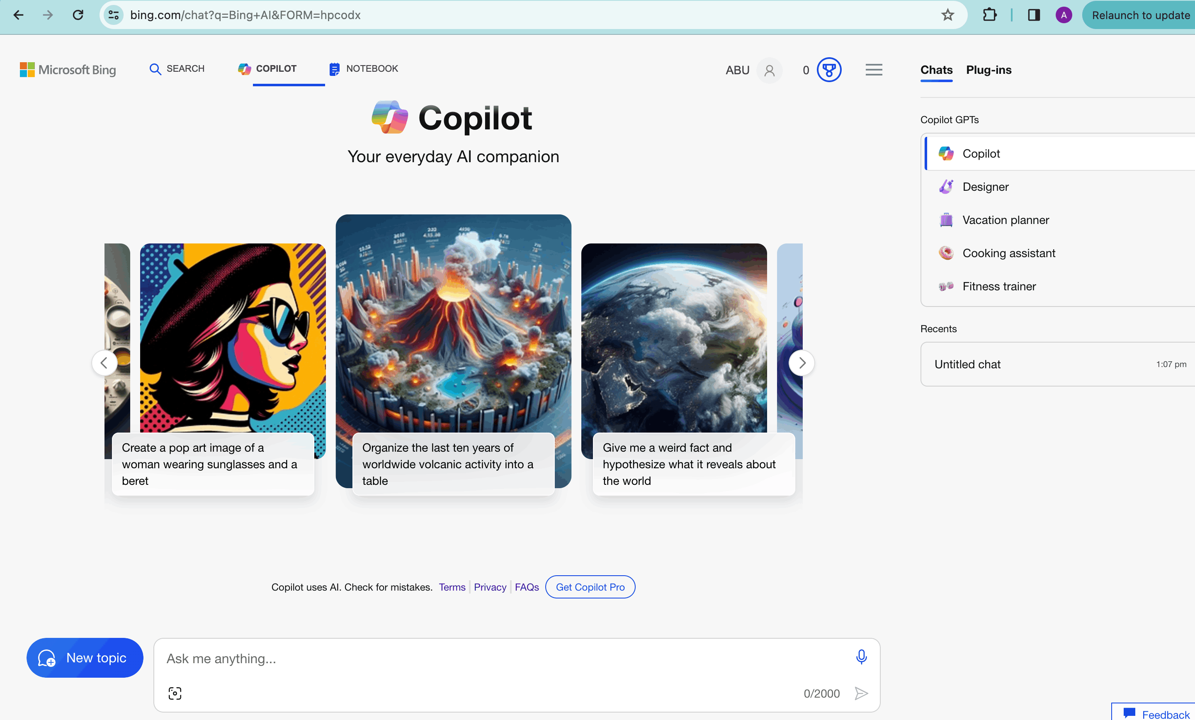Screen dimensions: 1195x720
Task: Click the send message arrow icon
Action: click(x=861, y=693)
